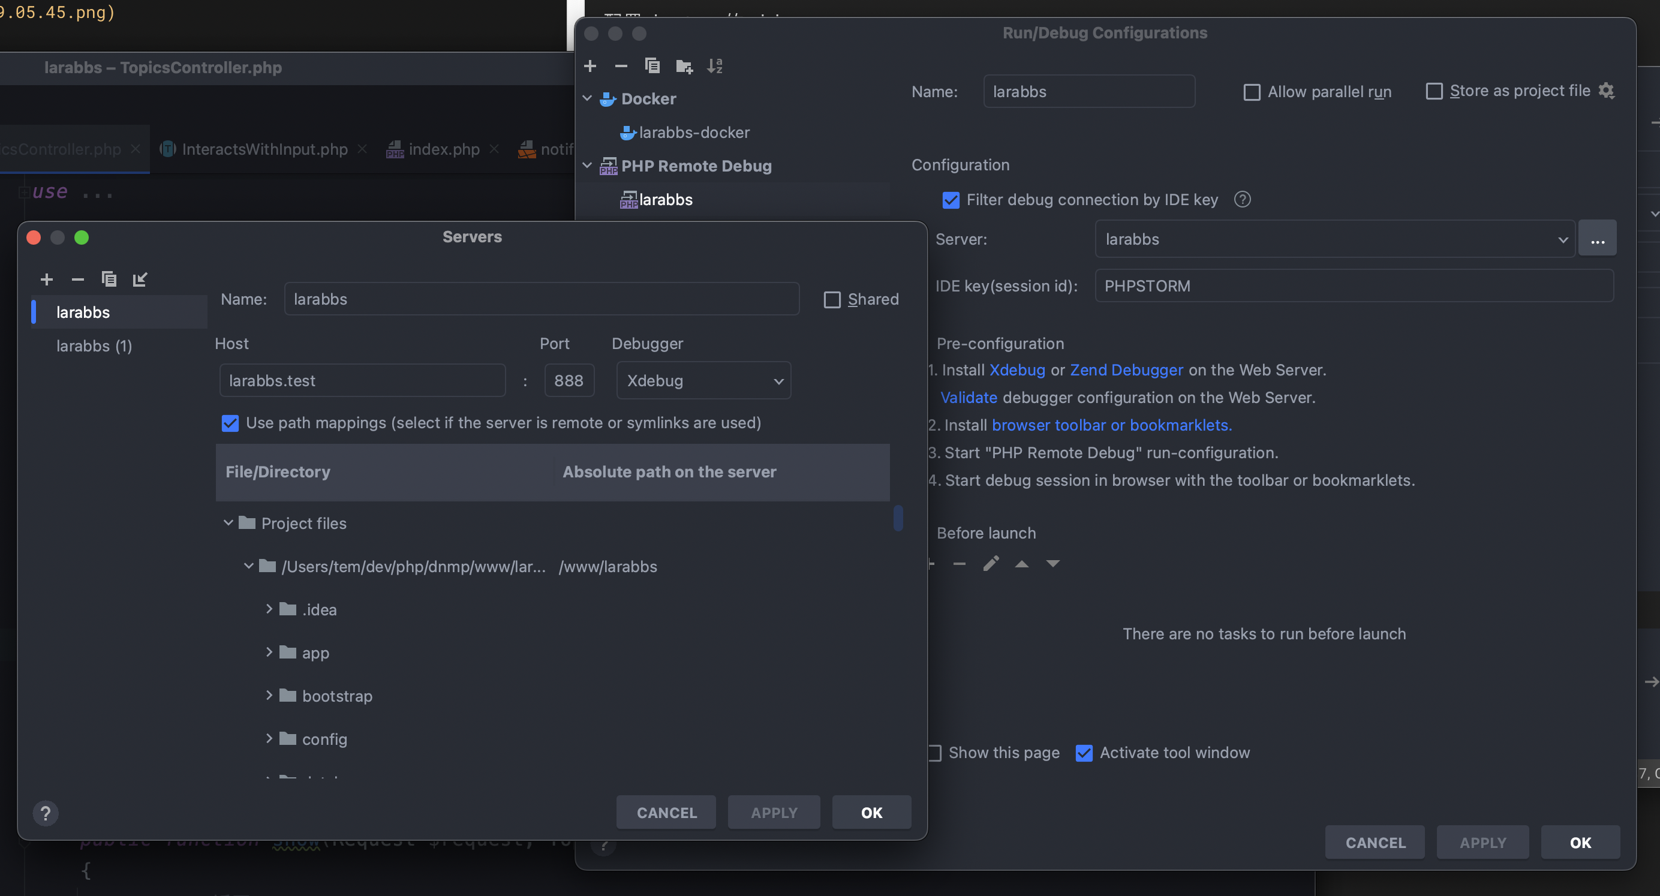Viewport: 1660px width, 896px height.
Task: Click copy server icon in Servers toolbar
Action: pyautogui.click(x=109, y=279)
